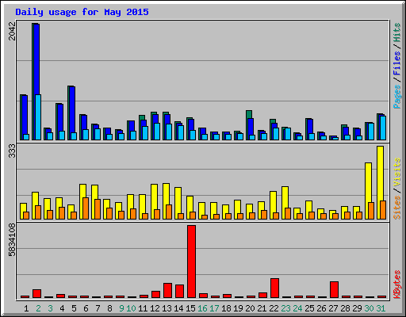Click day 25 on the x-axis
406x317 pixels.
point(309,308)
